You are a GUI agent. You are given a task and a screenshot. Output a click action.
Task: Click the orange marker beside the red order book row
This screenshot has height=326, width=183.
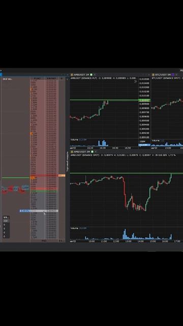[x=62, y=175]
